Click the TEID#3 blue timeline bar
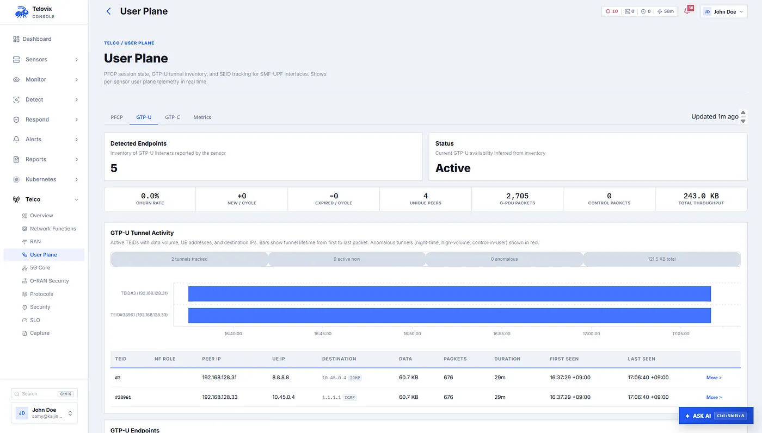The width and height of the screenshot is (762, 433). click(450, 294)
